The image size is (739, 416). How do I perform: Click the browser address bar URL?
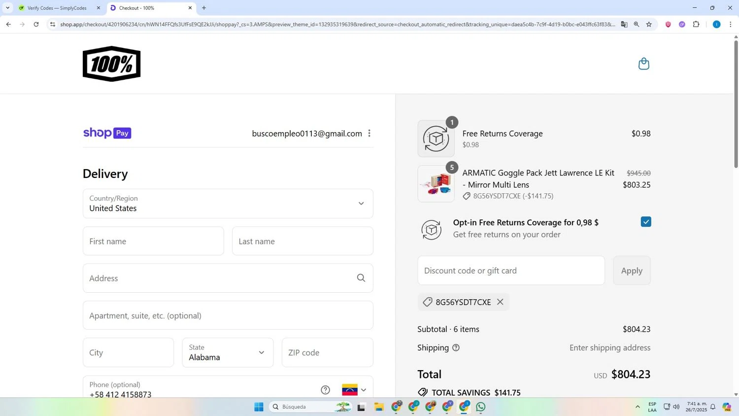click(x=337, y=24)
